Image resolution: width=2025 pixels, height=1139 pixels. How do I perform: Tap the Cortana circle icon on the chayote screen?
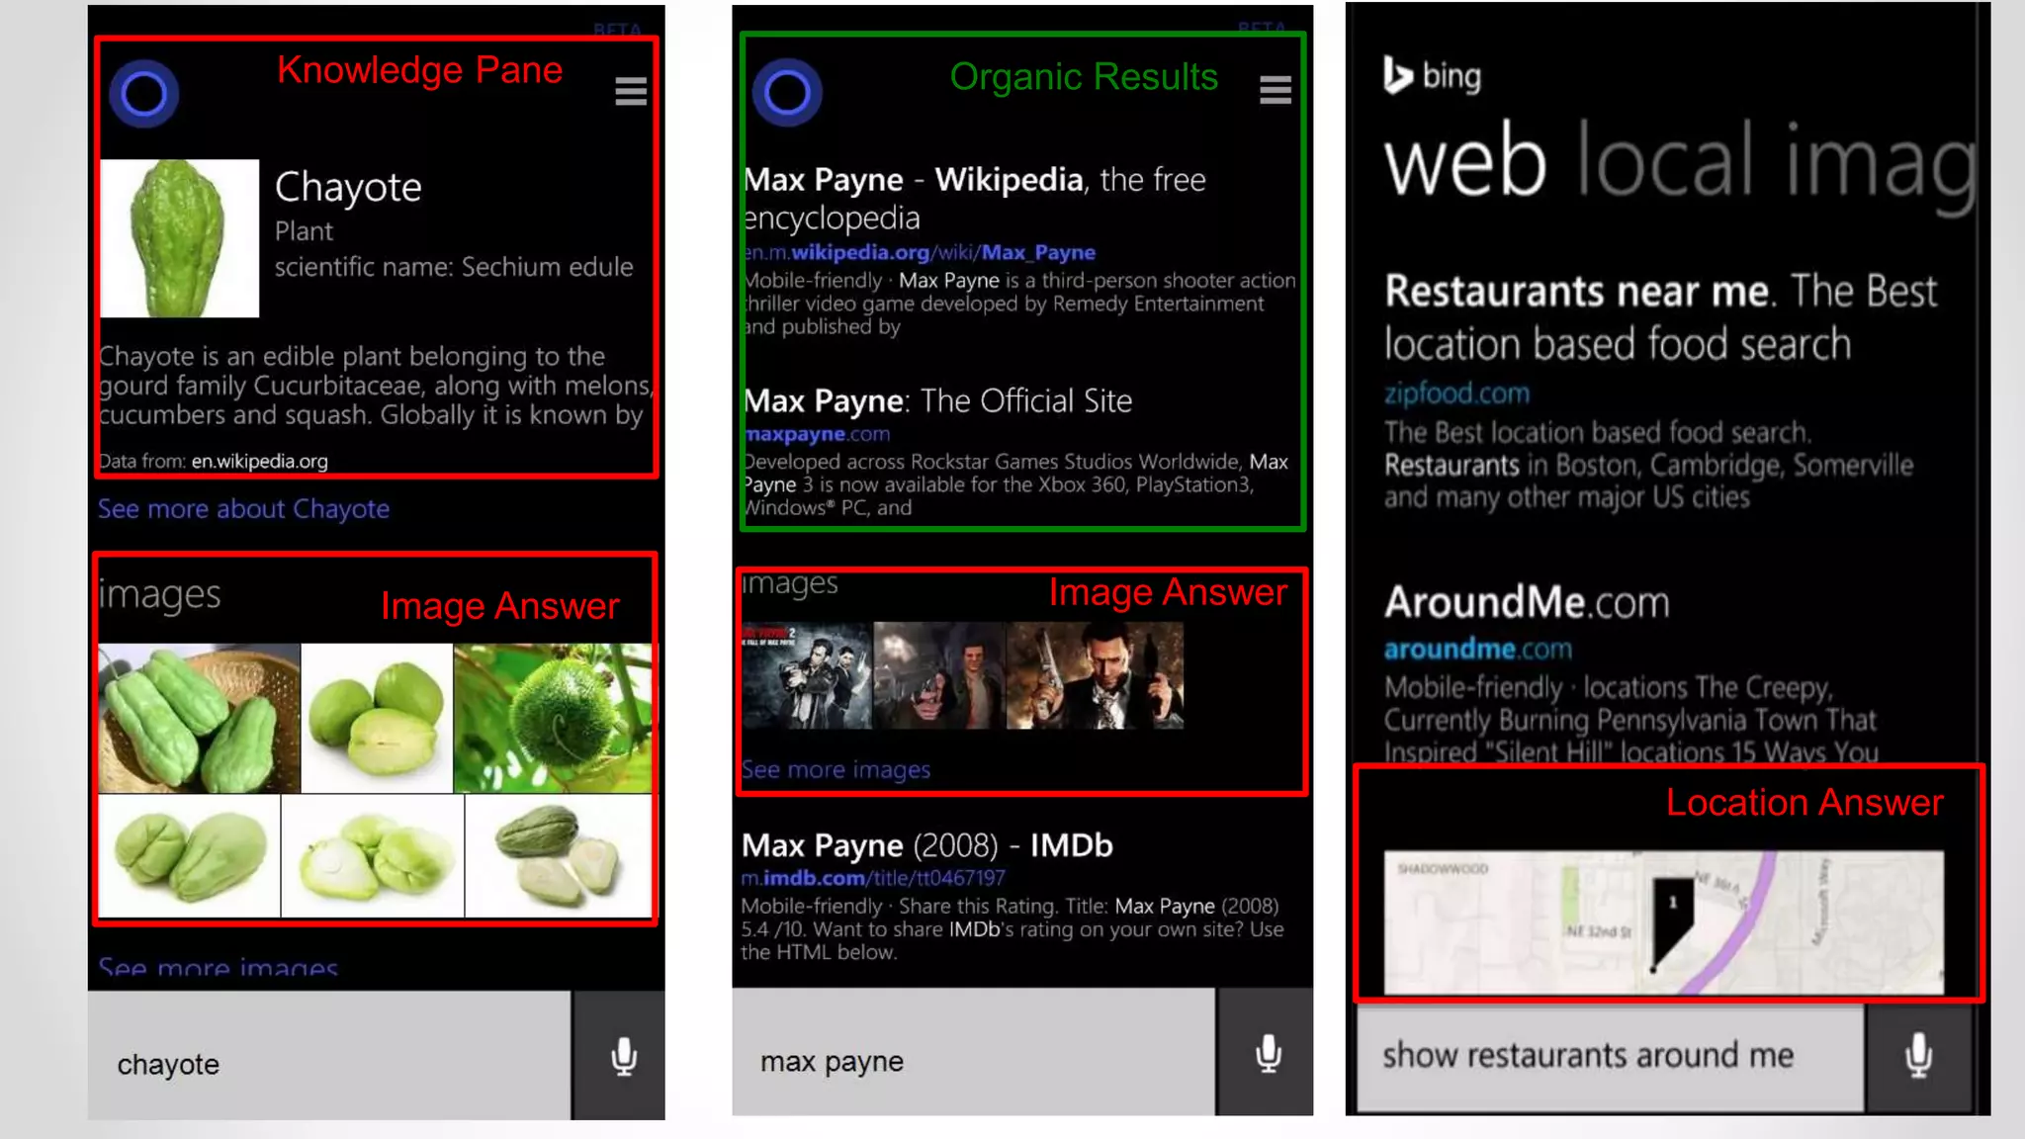tap(144, 94)
